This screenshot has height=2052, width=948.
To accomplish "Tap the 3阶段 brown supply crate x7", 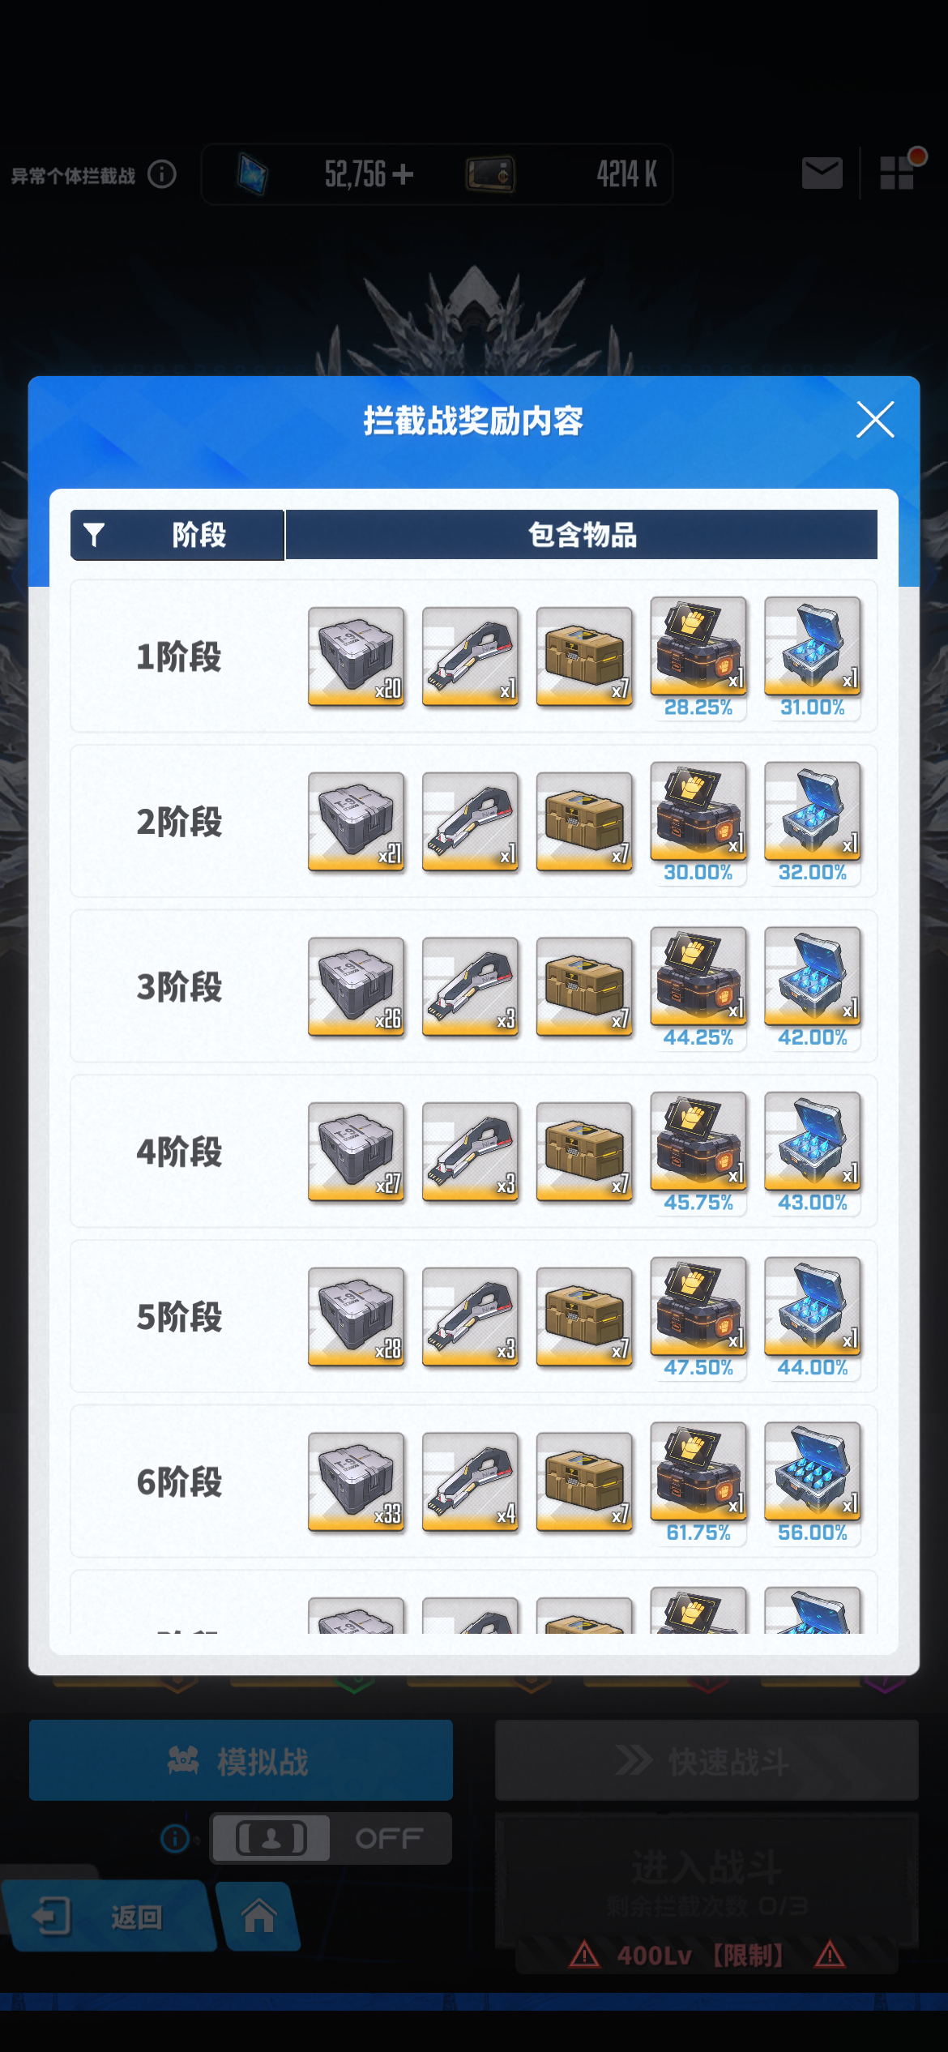I will click(585, 987).
